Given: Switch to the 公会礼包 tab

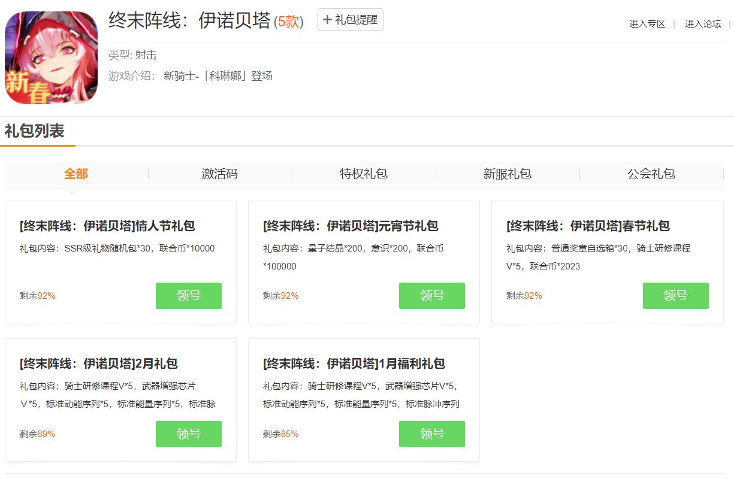Looking at the screenshot, I should [x=651, y=174].
